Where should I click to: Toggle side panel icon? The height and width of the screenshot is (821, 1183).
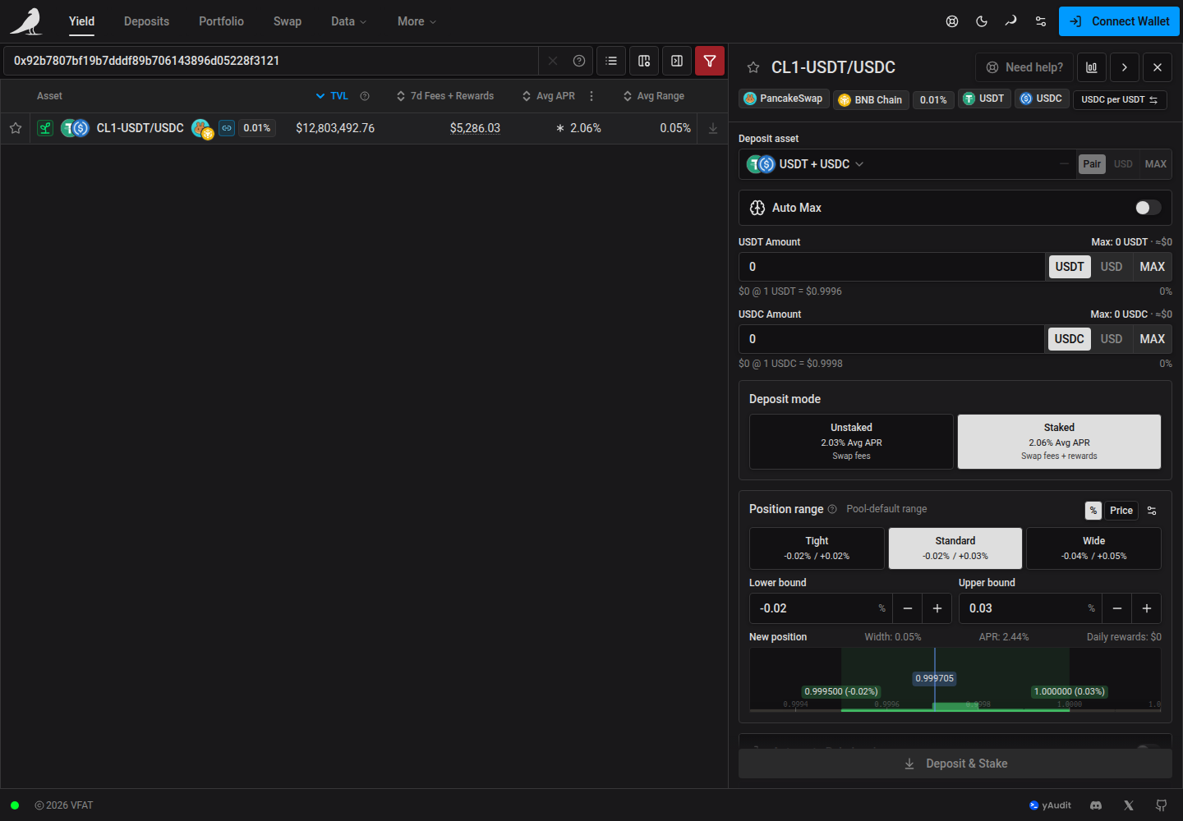coord(677,61)
